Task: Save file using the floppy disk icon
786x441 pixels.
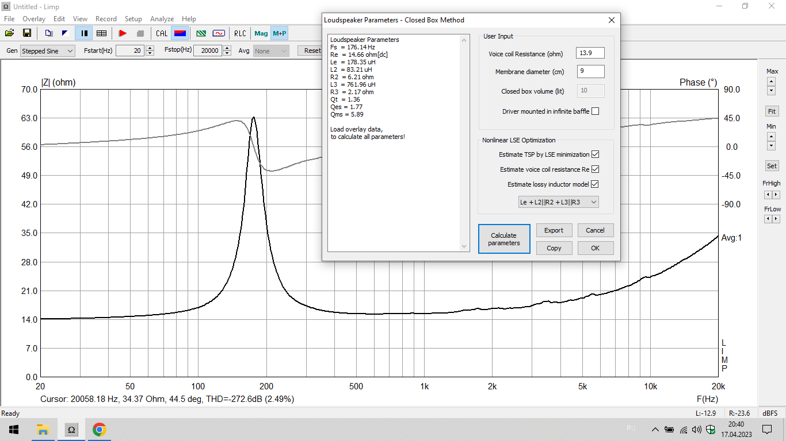Action: [x=26, y=33]
